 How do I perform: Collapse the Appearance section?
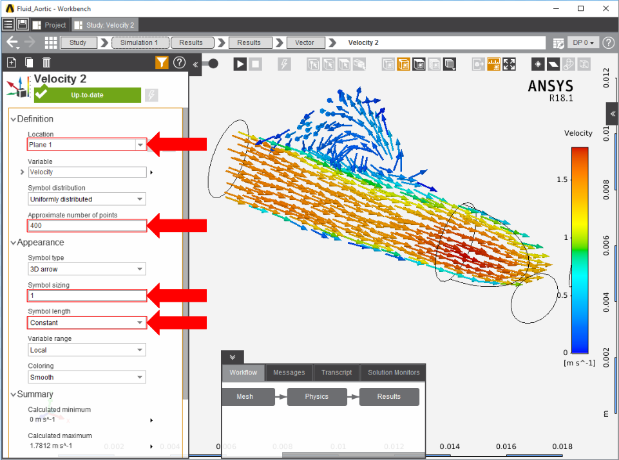tap(14, 243)
